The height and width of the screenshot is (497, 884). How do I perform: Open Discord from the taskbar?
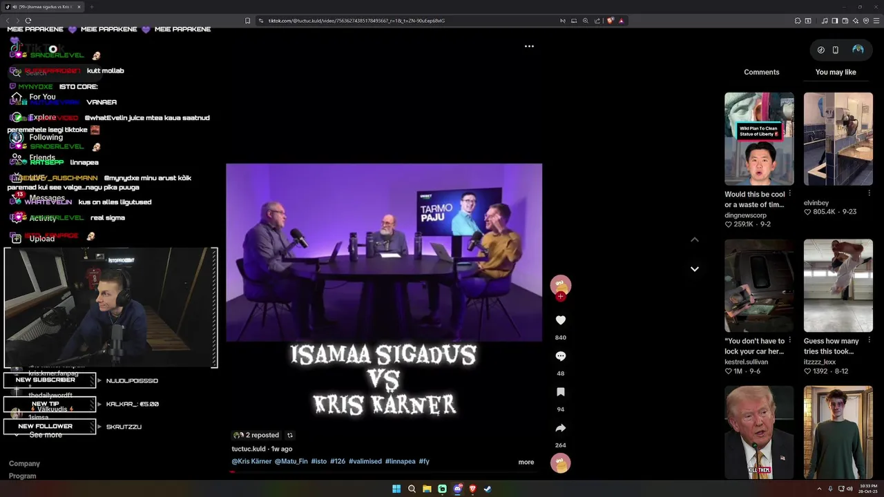[x=457, y=489]
